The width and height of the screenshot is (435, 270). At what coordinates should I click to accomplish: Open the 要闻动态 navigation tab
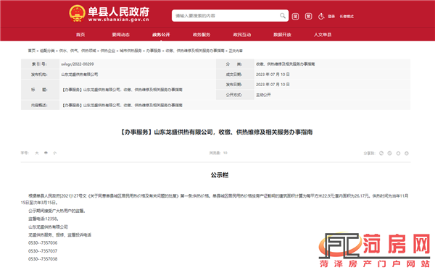120,35
